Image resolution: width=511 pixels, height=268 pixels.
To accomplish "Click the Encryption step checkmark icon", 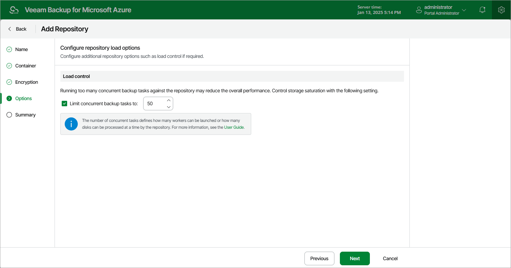I will pyautogui.click(x=9, y=82).
